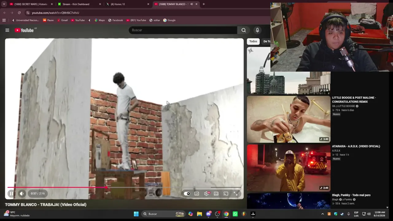Viewport: 393px width, 221px height.
Task: Switch to theater mode view
Action: coord(216,194)
